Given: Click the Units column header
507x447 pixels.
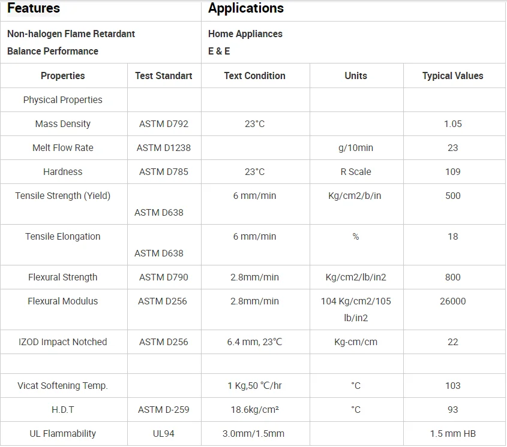Looking at the screenshot, I should coord(356,76).
